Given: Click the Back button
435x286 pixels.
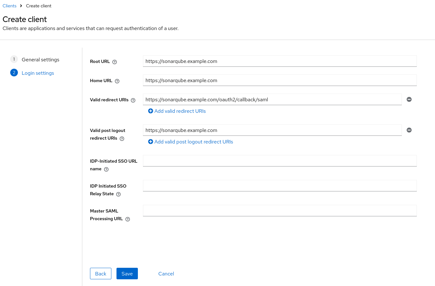Looking at the screenshot, I should pyautogui.click(x=101, y=274).
